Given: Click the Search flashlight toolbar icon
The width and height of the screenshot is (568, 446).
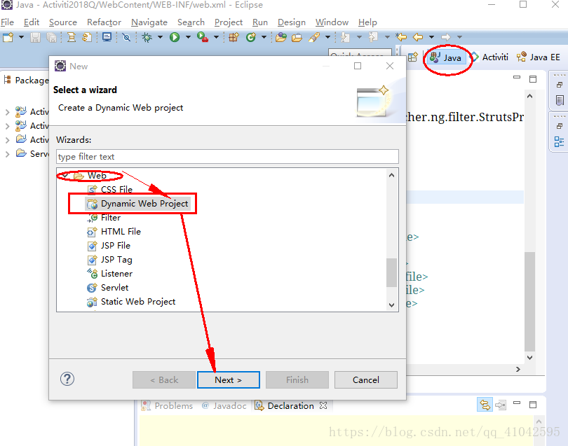Looking at the screenshot, I should pyautogui.click(x=314, y=37).
